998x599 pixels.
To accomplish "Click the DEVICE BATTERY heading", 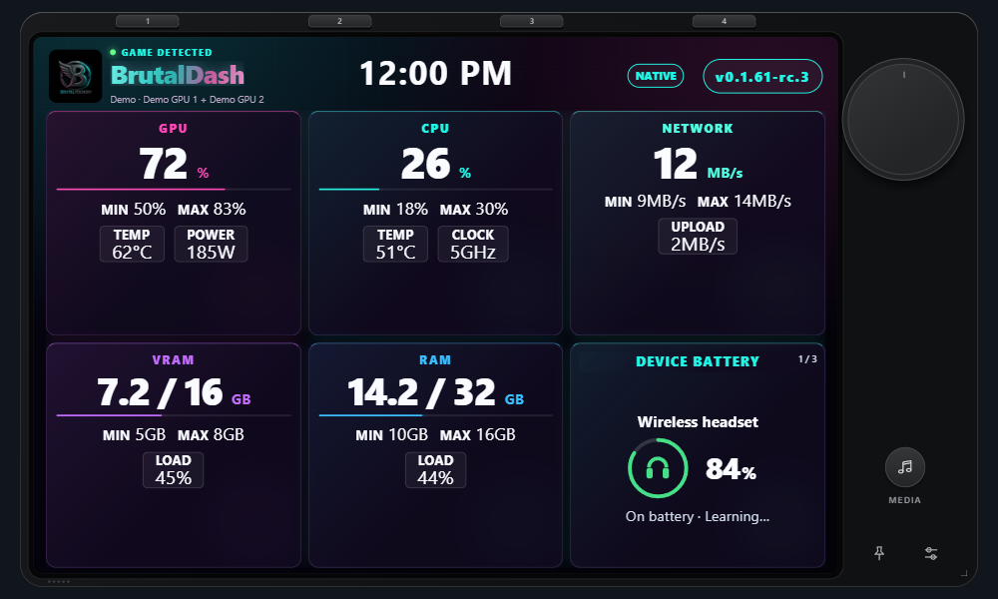I will click(x=698, y=361).
